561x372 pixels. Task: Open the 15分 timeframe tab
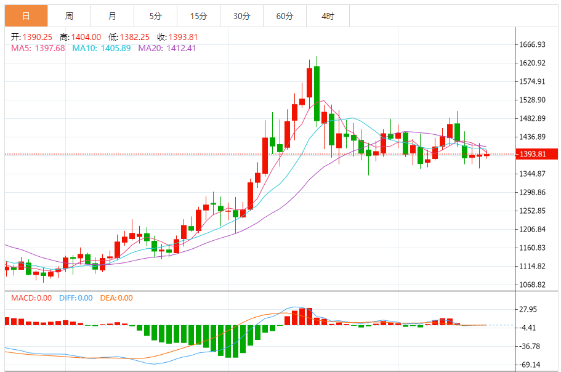tap(198, 16)
